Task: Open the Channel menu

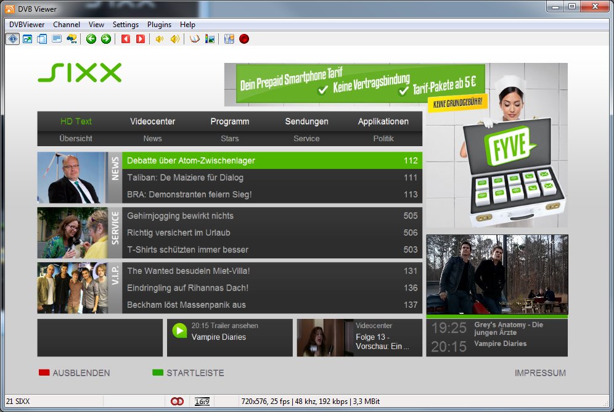Action: 67,25
